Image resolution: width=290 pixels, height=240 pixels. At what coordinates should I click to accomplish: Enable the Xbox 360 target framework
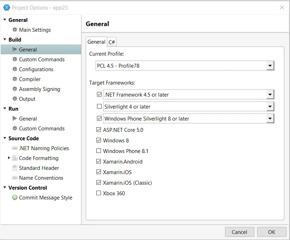coord(99,193)
